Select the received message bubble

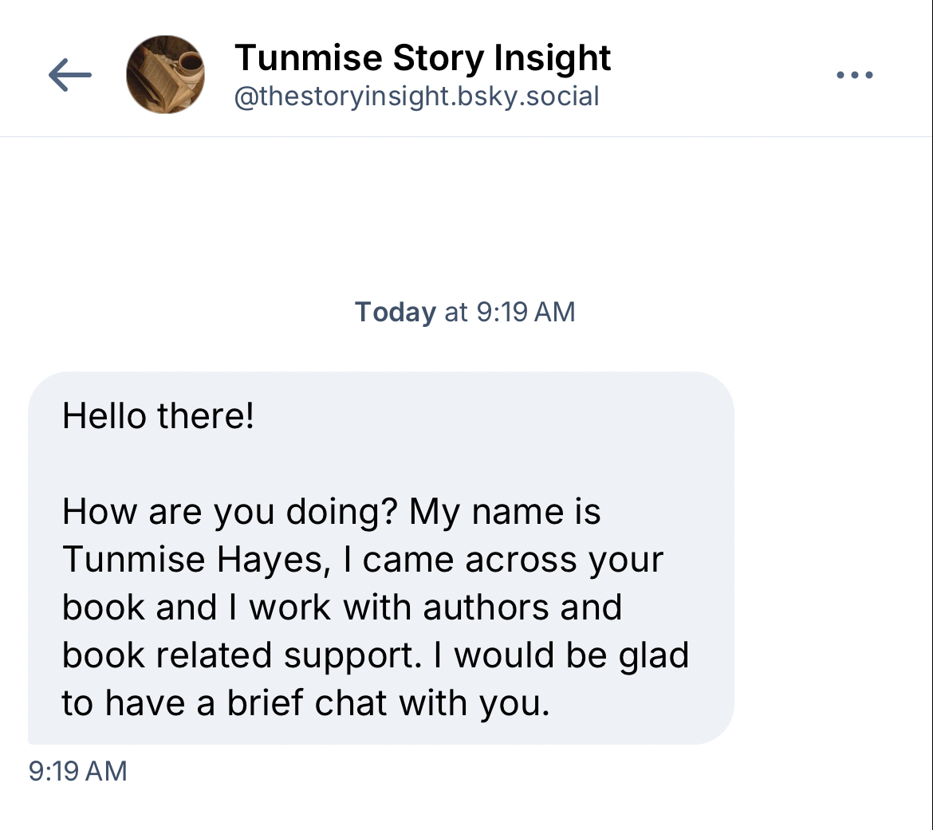pos(381,558)
